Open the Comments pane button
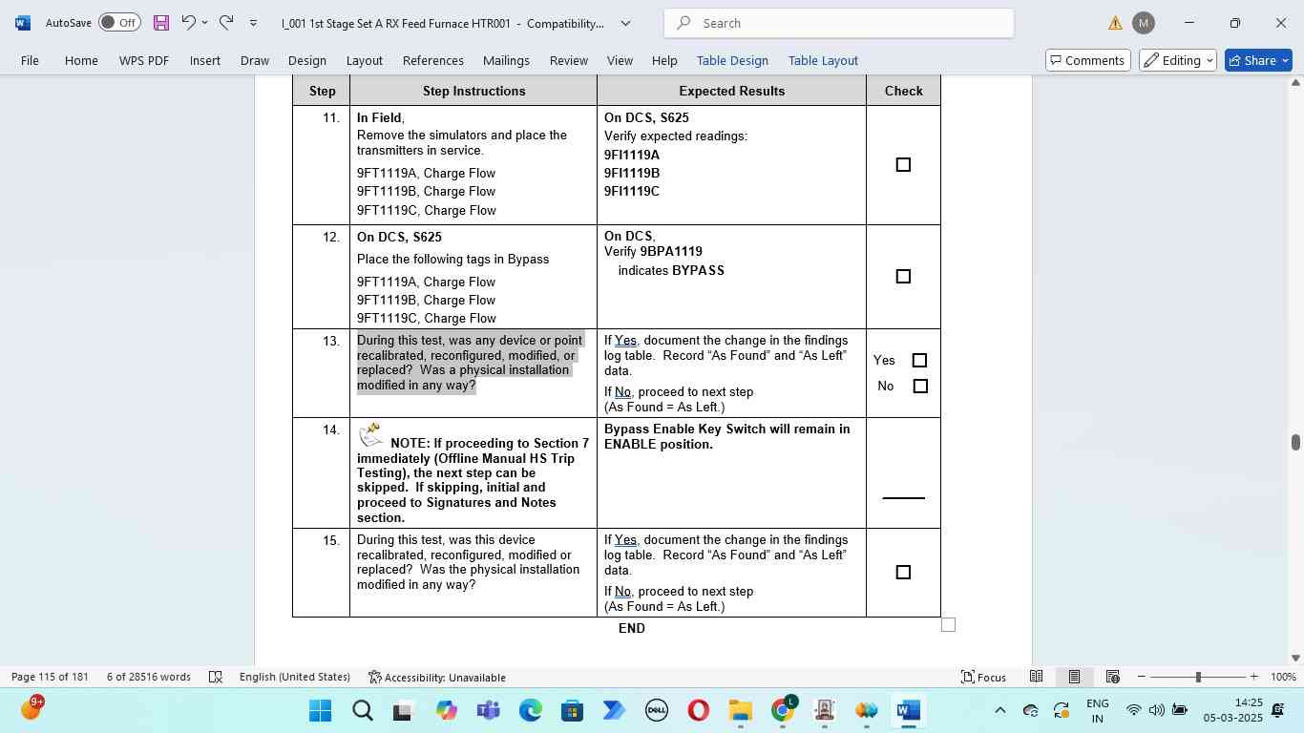 click(x=1085, y=60)
